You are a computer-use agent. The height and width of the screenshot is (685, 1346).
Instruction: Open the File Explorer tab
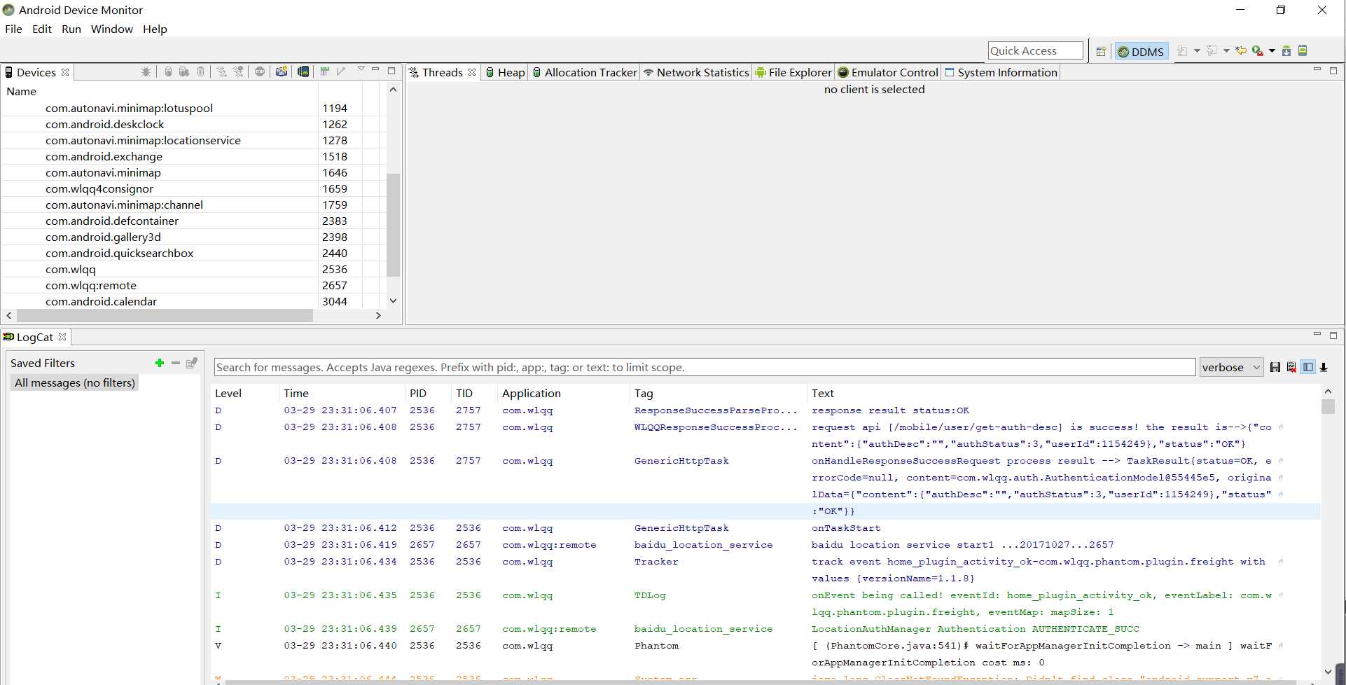pyautogui.click(x=793, y=72)
